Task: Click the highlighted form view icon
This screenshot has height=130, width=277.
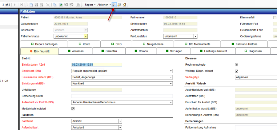Action: pyautogui.click(x=114, y=5)
